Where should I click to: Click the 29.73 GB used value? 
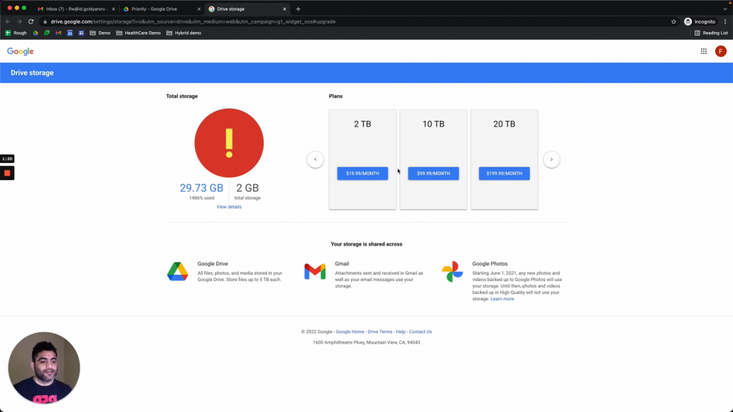[x=201, y=188]
